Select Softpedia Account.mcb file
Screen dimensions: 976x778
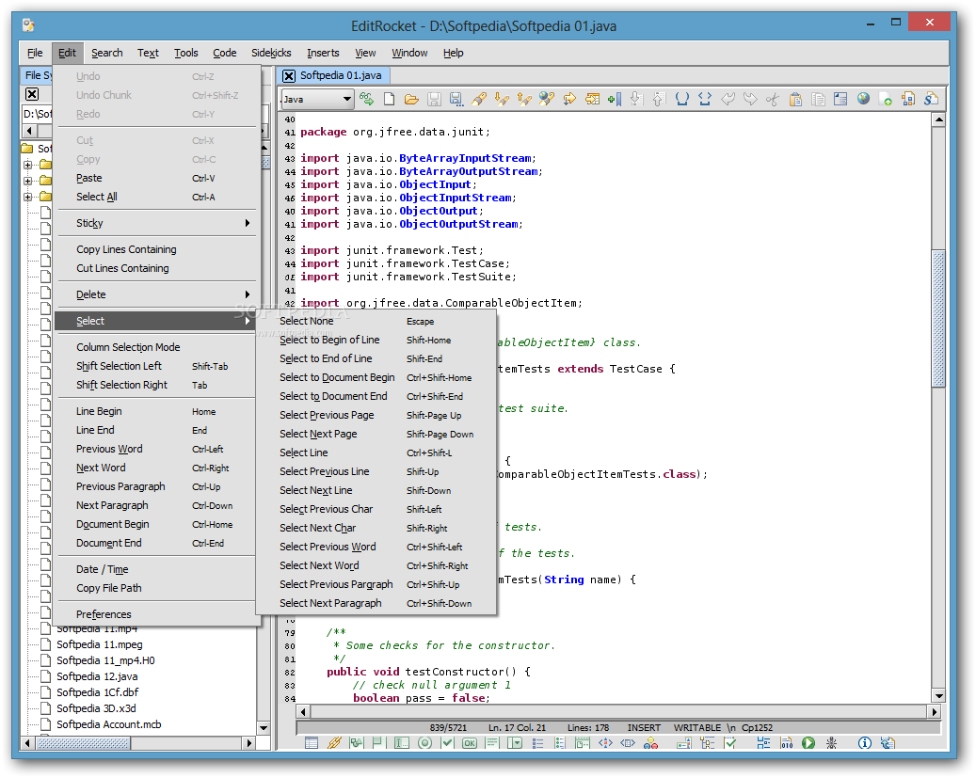[109, 723]
